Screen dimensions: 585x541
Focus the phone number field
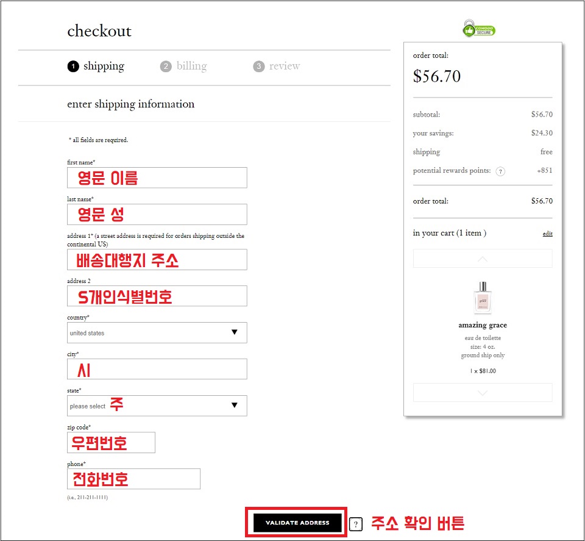point(133,479)
